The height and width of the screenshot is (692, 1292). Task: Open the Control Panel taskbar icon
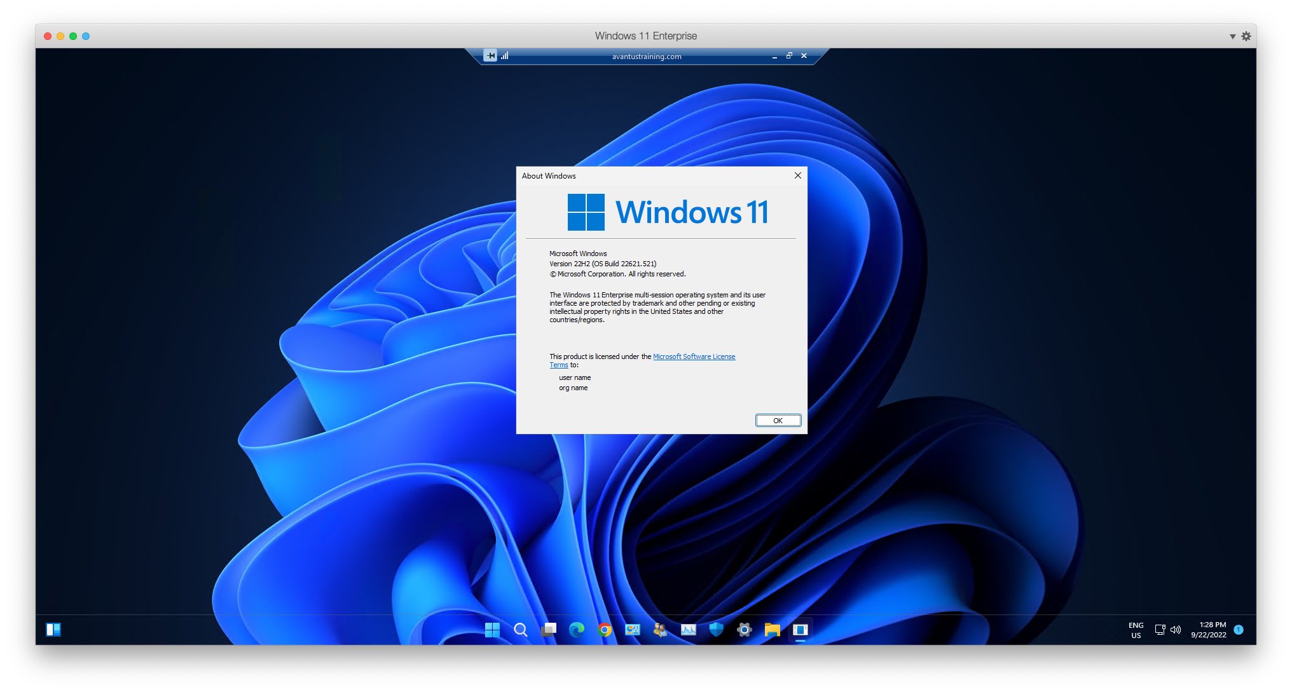[633, 630]
